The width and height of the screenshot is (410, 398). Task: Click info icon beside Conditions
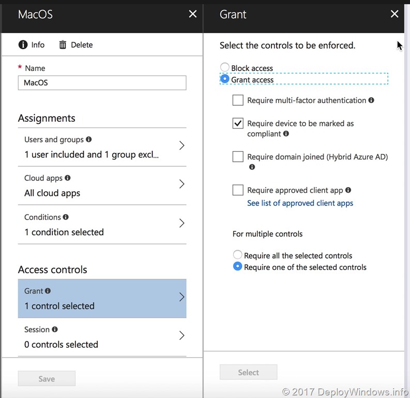(66, 217)
